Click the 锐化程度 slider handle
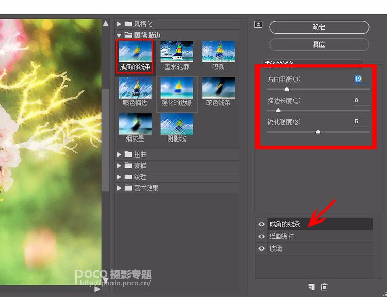 click(x=318, y=131)
